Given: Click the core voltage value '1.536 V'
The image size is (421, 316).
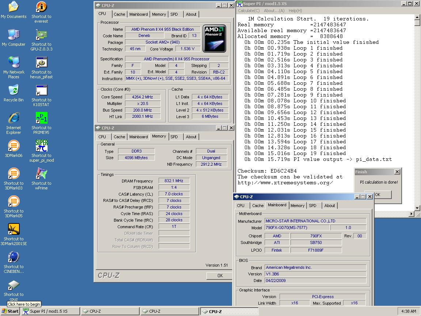Looking at the screenshot, I should pos(187,49).
